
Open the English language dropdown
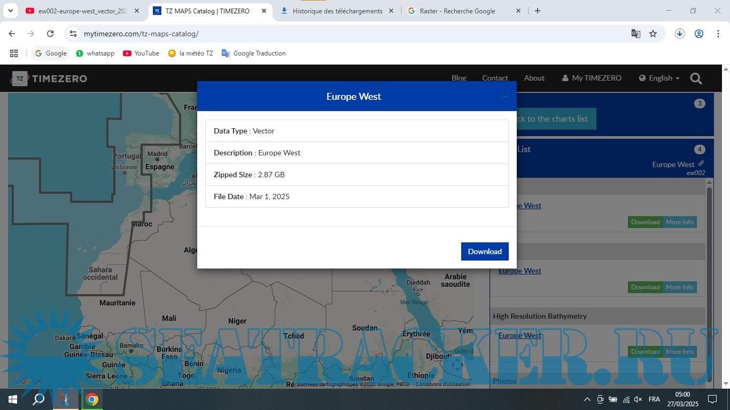659,78
